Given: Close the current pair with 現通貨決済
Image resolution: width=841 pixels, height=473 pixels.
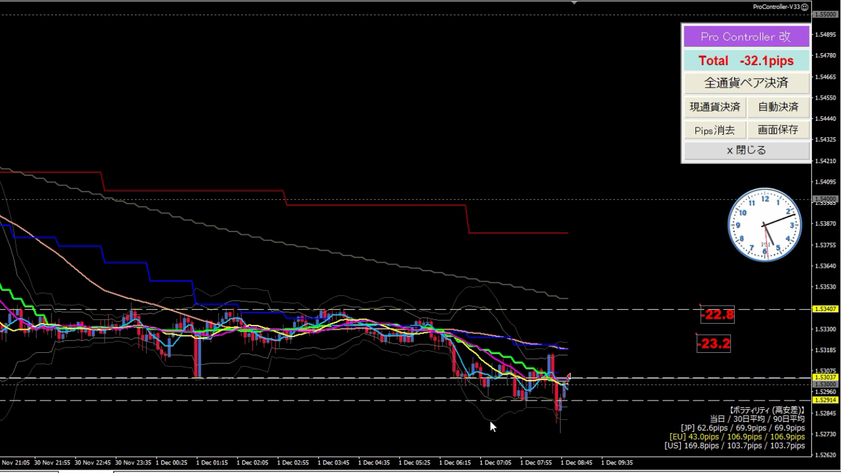Looking at the screenshot, I should (x=715, y=107).
